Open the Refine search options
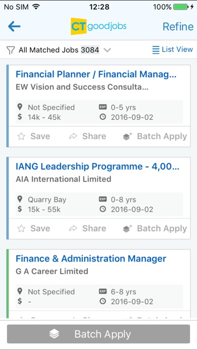The width and height of the screenshot is (197, 350). [x=178, y=27]
